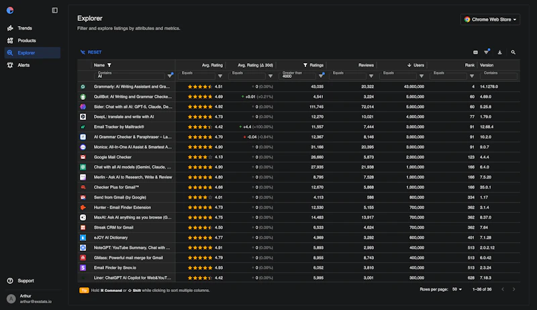Open Products in the sidebar

pyautogui.click(x=32, y=40)
